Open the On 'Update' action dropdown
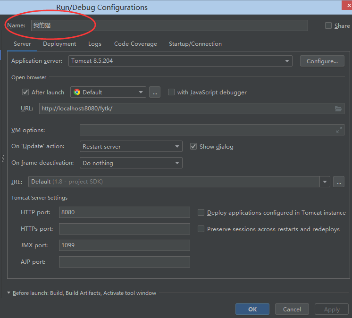This screenshot has height=318, width=352. click(x=131, y=146)
